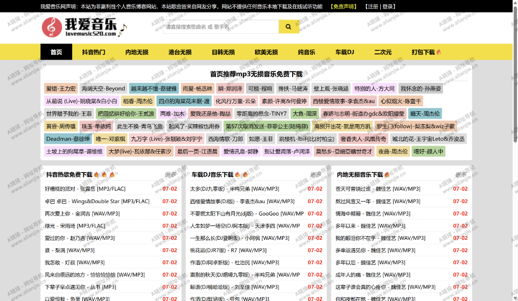Click the 如愿-王菲 tag
Screen dimensions: 518x301
click(261, 139)
